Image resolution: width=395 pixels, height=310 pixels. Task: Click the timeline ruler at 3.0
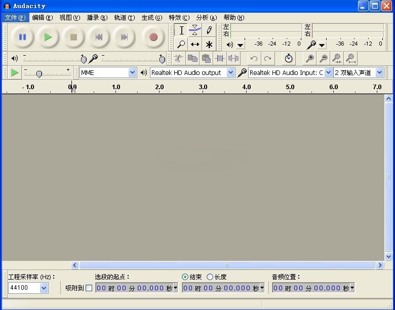pos(203,87)
